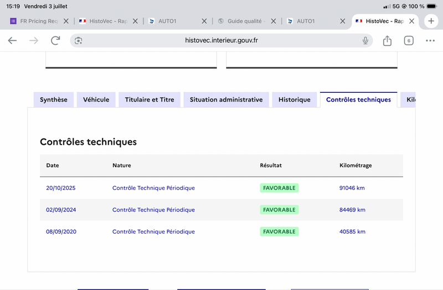Open the partially visible Kilométrage tab
The image size is (443, 290).
(x=408, y=99)
